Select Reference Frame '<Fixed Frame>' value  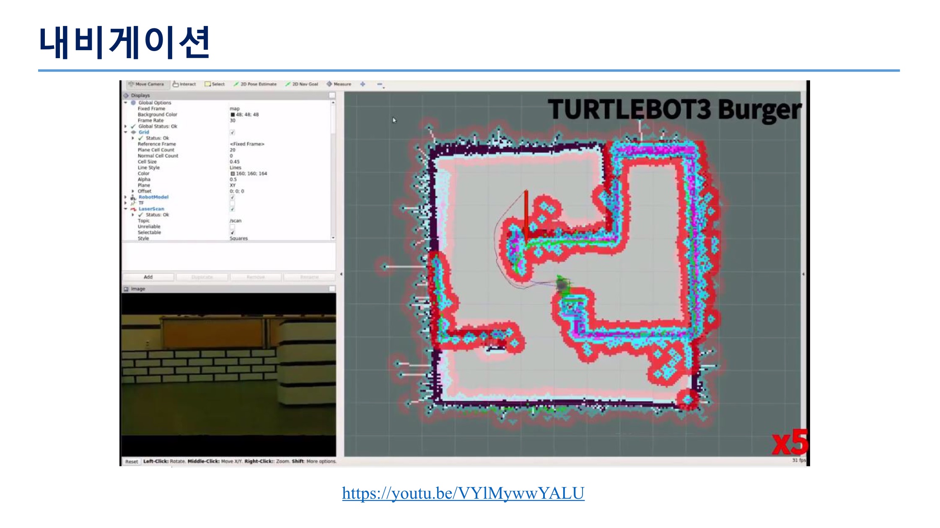pos(247,144)
